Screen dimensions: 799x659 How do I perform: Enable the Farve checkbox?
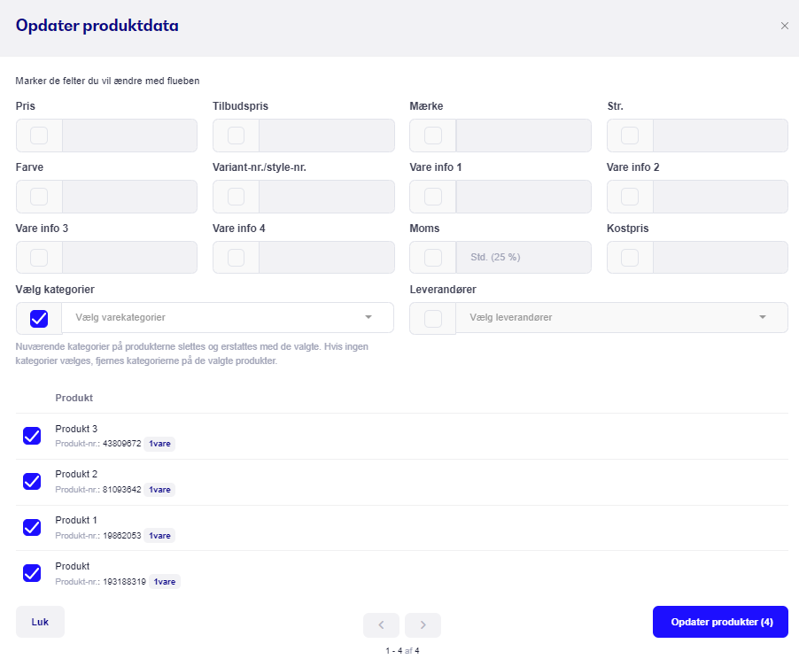pyautogui.click(x=39, y=197)
